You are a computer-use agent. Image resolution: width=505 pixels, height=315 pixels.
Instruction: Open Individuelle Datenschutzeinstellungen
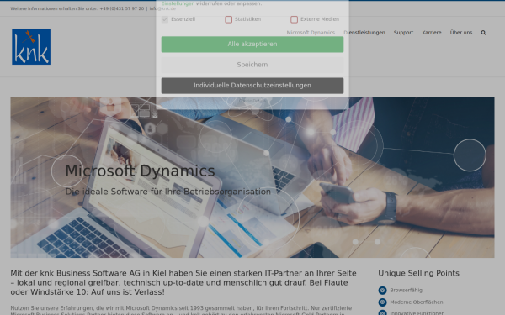coord(252,86)
